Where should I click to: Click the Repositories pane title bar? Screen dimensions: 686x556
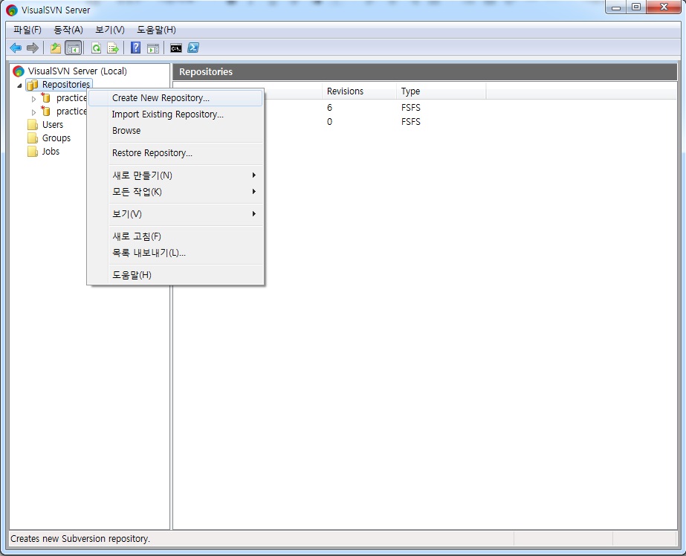pyautogui.click(x=425, y=72)
